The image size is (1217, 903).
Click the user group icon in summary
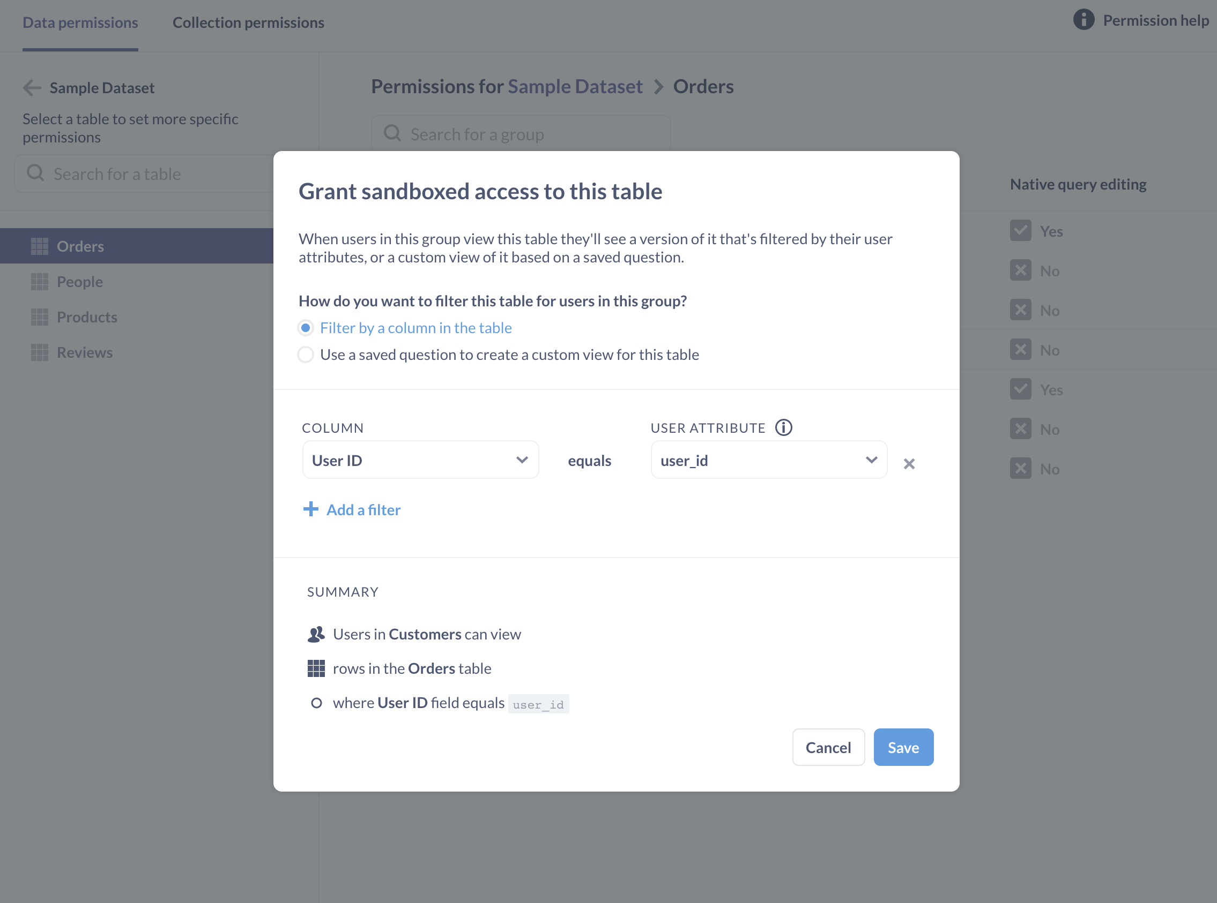click(x=316, y=634)
